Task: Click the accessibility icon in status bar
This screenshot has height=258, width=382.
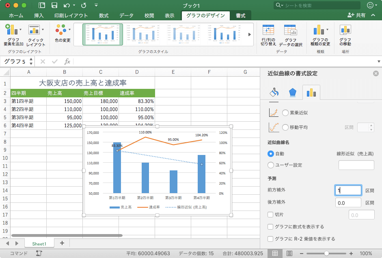Action: [39, 254]
